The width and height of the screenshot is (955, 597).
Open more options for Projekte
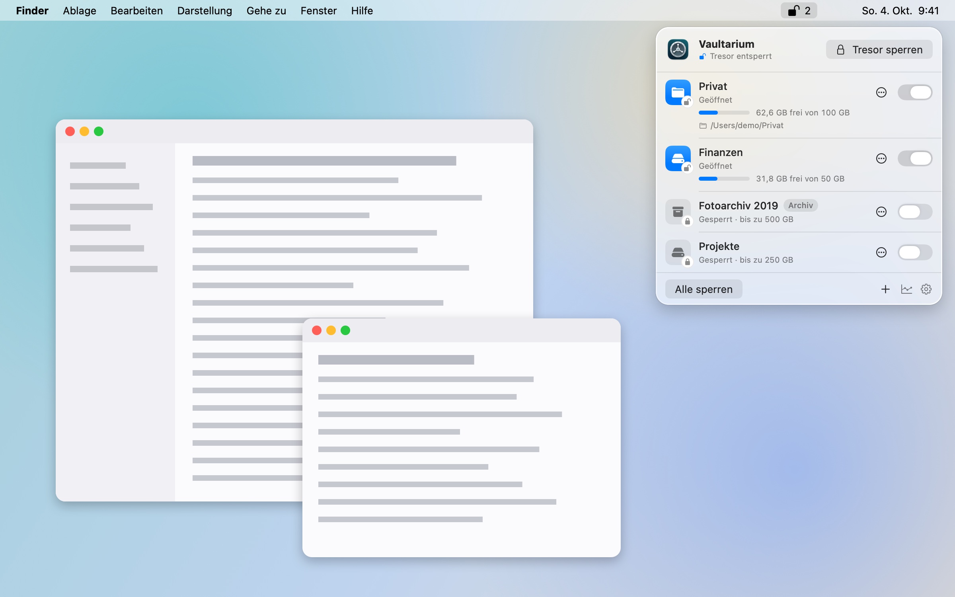coord(881,252)
